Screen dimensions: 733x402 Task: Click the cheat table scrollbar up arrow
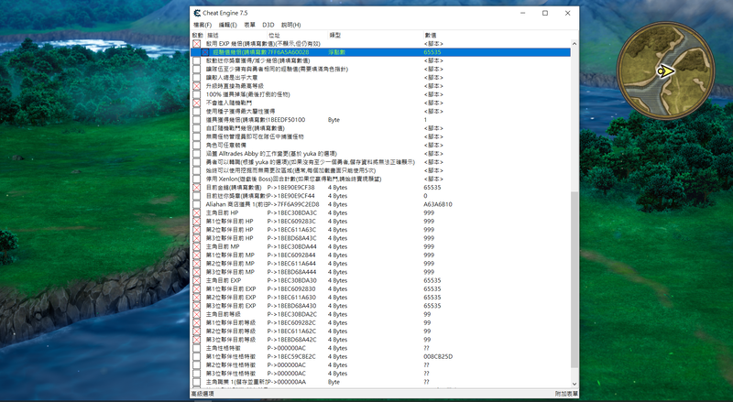tap(574, 43)
